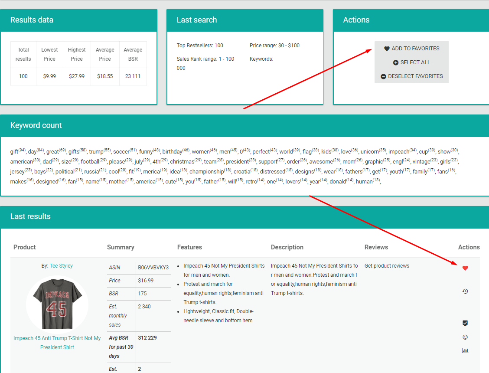Screen dimensions: 489x373
Task: Click the keyword 'soccer'
Action: (x=121, y=152)
